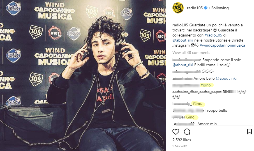
Task: Open radio105 username in header
Action: 195,8
